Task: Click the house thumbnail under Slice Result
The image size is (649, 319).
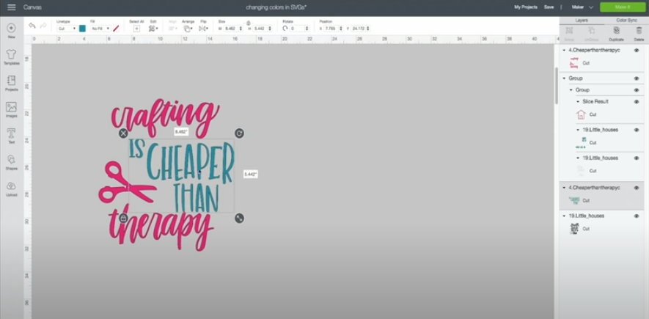Action: 581,114
